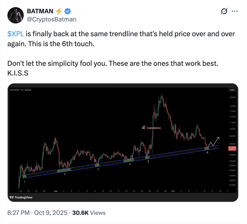The height and width of the screenshot is (224, 247).
Task: Click the white projected bounce arrow
Action: [x=214, y=142]
